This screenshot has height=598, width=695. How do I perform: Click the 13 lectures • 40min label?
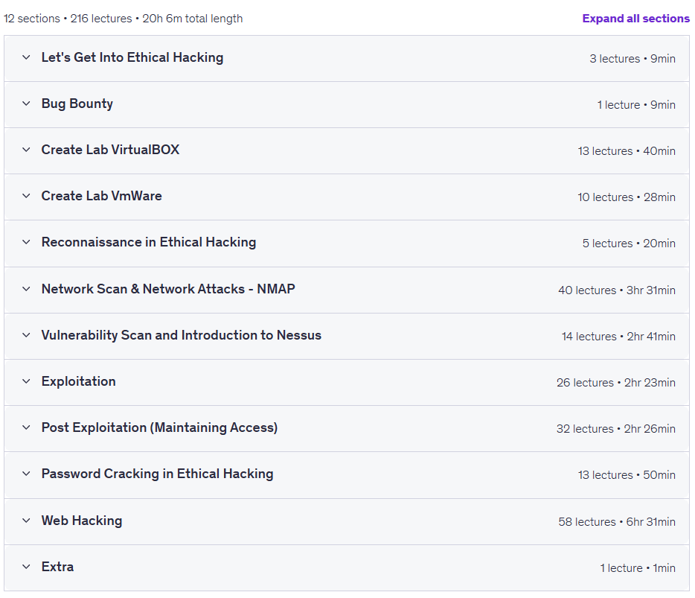click(x=627, y=151)
